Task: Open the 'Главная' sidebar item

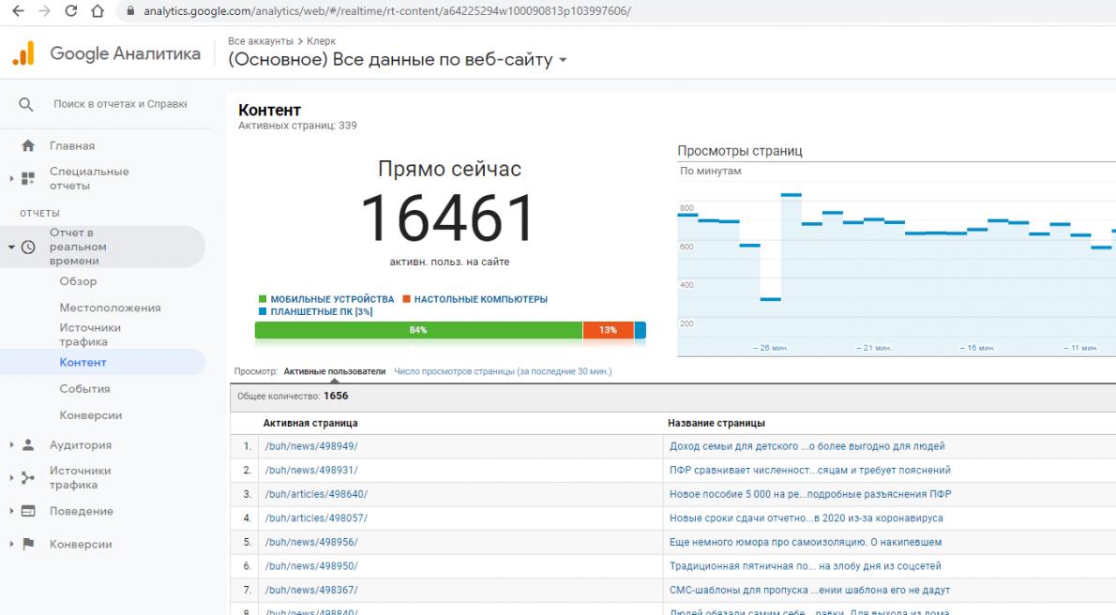Action: point(72,146)
